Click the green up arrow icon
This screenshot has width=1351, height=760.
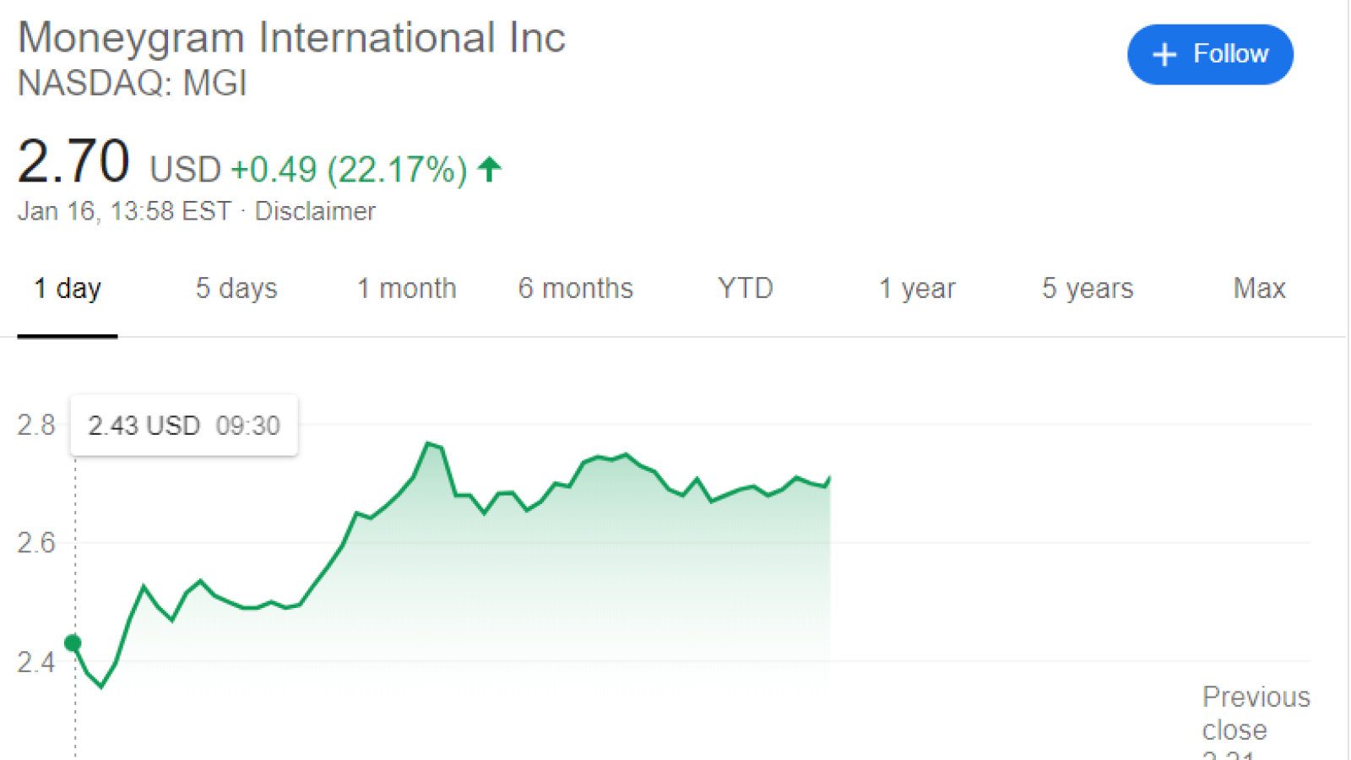[x=489, y=169]
